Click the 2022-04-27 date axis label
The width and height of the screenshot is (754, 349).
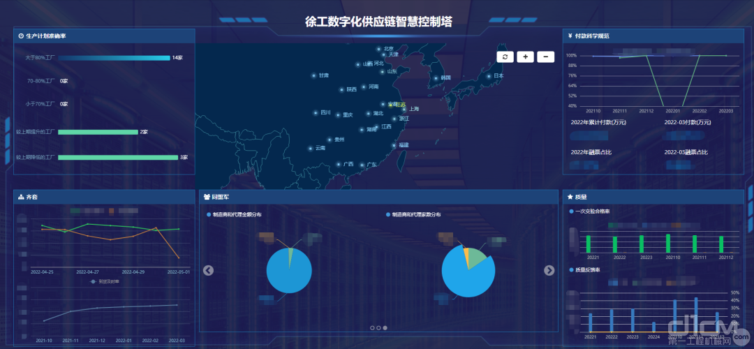(x=89, y=272)
